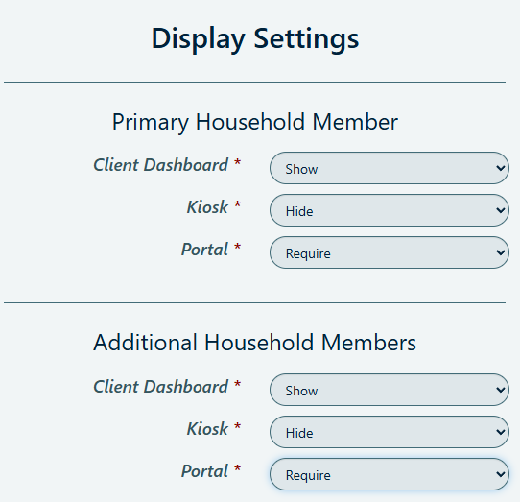Image resolution: width=520 pixels, height=502 pixels.
Task: Open Additional Household Members Client Dashboard dropdown
Action: pyautogui.click(x=390, y=390)
